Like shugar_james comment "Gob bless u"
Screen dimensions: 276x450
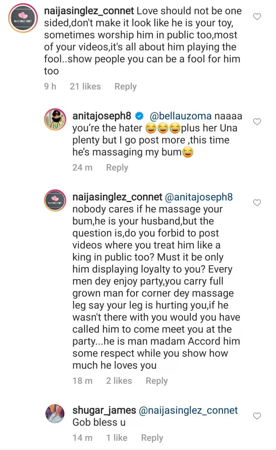(257, 416)
